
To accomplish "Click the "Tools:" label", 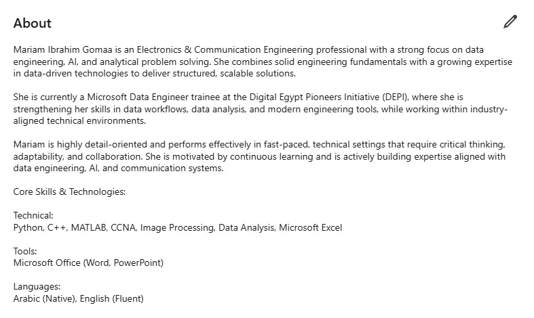I will pyautogui.click(x=25, y=251).
